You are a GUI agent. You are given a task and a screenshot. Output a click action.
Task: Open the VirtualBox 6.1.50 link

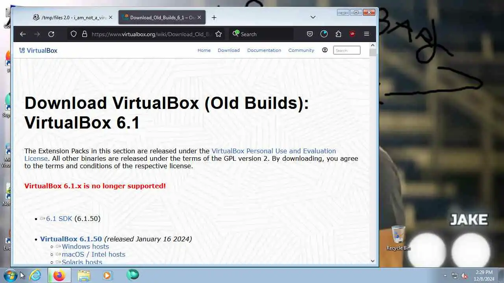tap(71, 239)
